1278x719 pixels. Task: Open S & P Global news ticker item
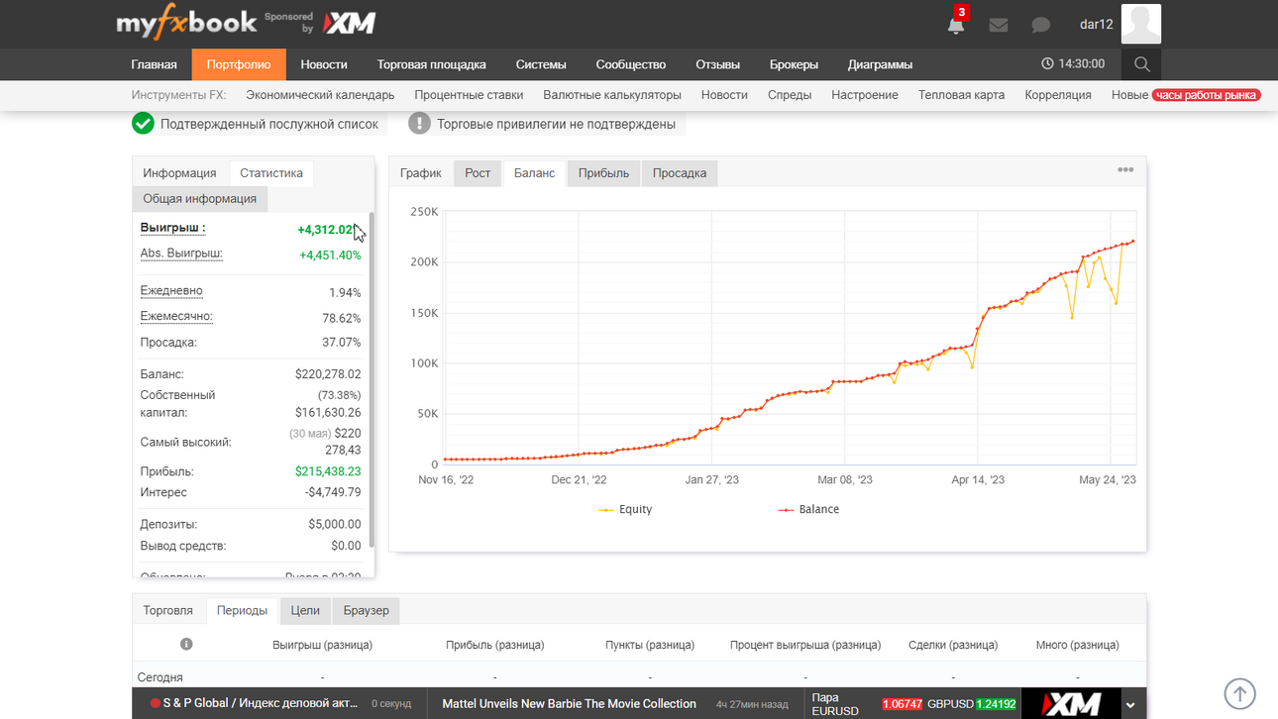click(261, 704)
